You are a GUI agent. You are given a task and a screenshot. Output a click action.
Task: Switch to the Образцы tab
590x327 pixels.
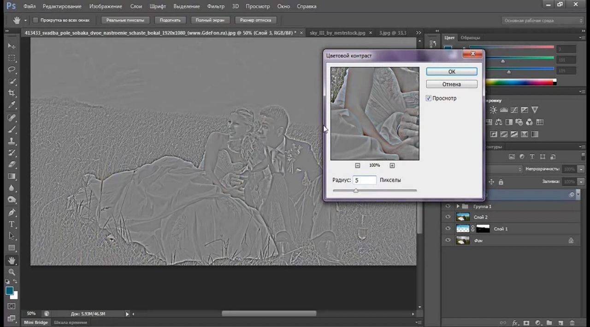click(470, 37)
